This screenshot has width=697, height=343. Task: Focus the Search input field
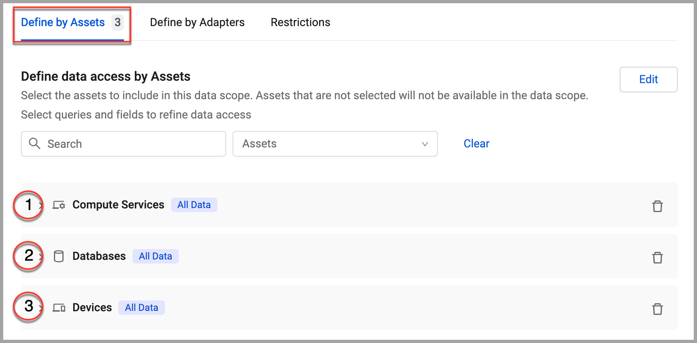(x=123, y=144)
